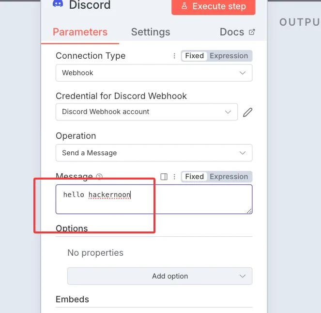Set Connection Type to Fixed mode
Screen dimensions: 321x313
pos(194,56)
